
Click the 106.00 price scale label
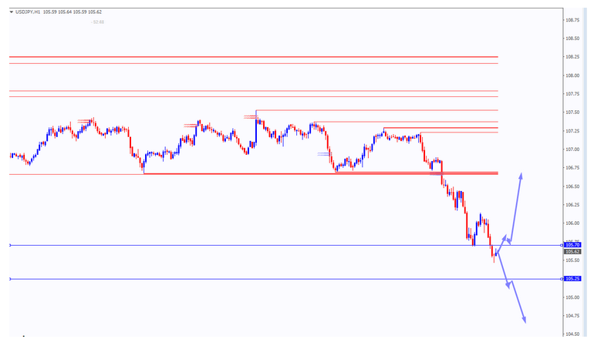tap(572, 223)
